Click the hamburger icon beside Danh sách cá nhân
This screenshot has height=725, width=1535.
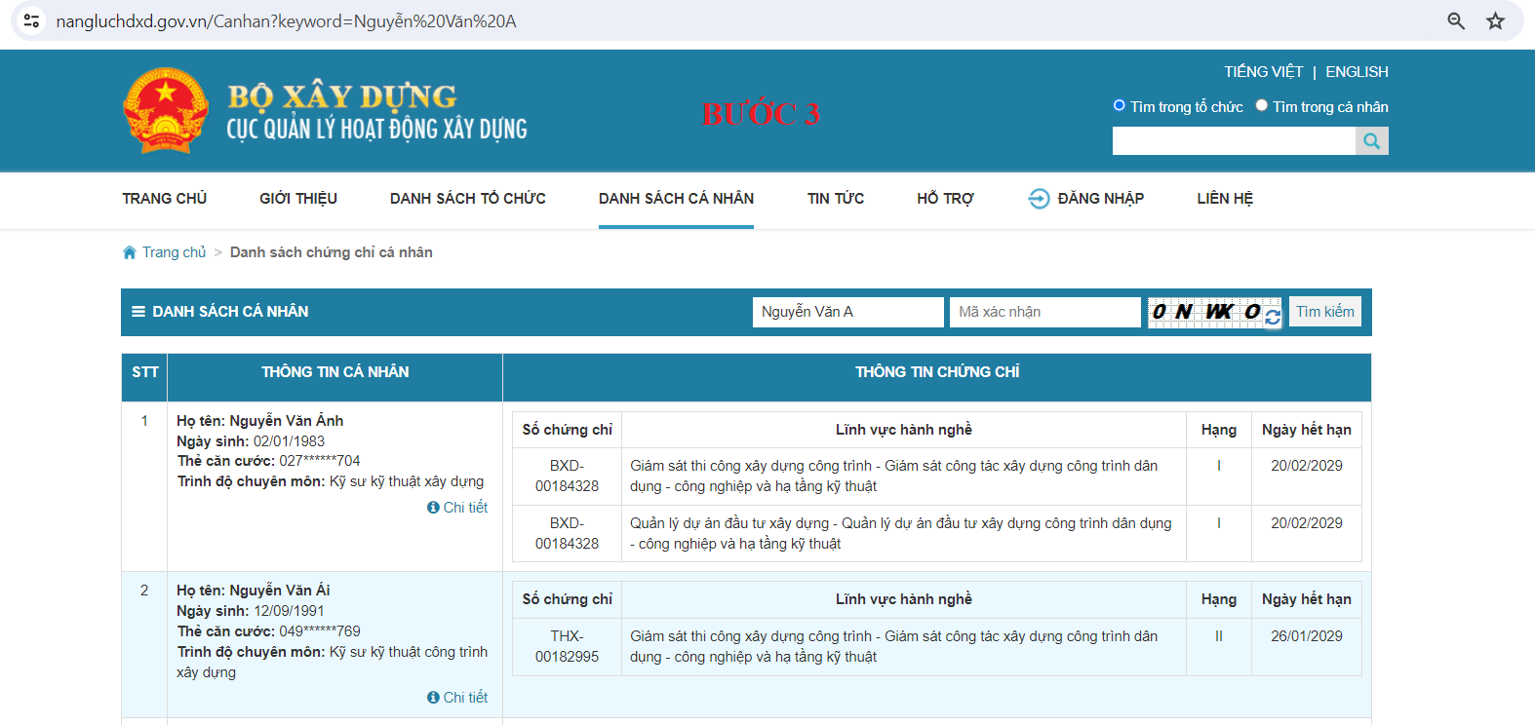tap(138, 312)
